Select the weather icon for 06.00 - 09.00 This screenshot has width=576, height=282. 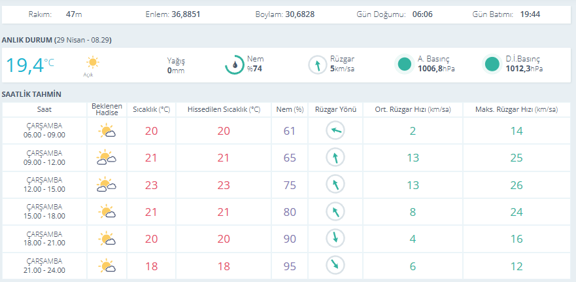[107, 131]
